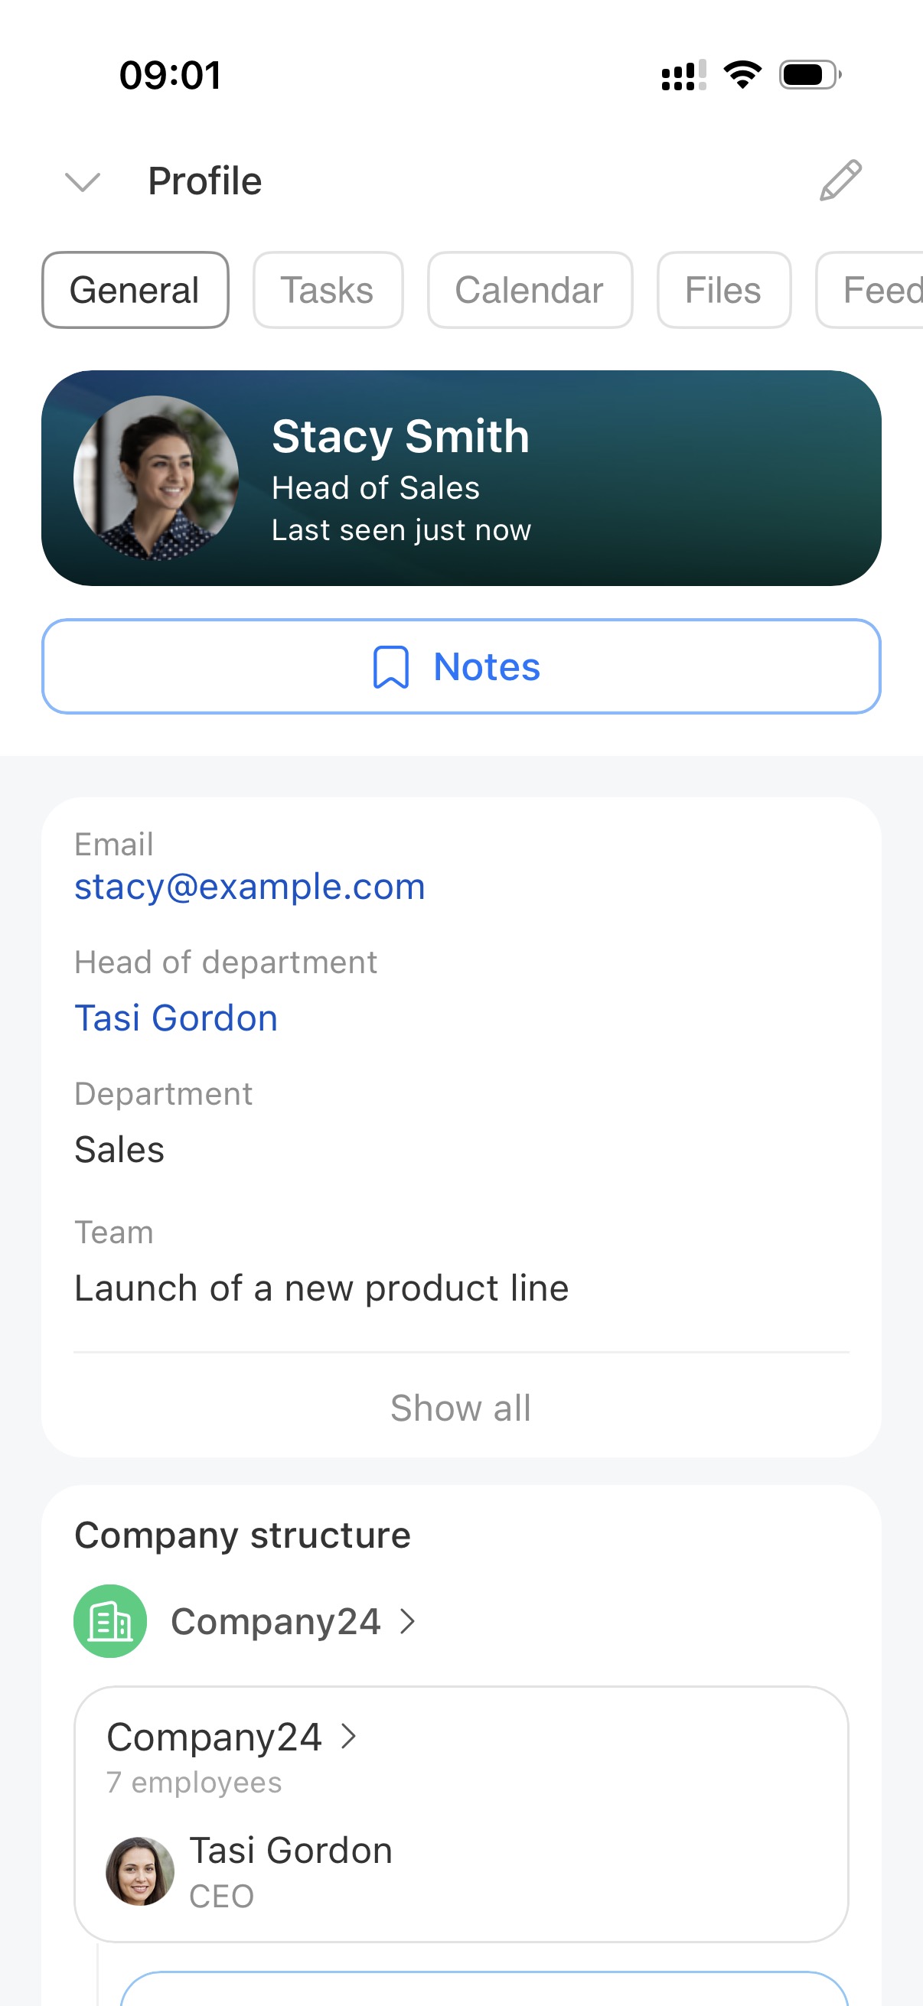Open the Notes button

(461, 666)
